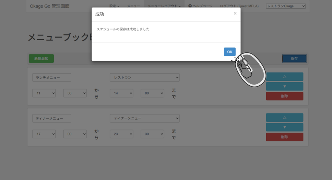
Task: Open the 設定 dropdown menu
Action: [114, 6]
